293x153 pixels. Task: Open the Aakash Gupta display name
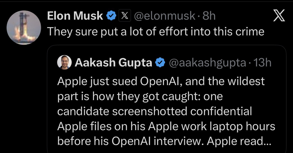(113, 63)
